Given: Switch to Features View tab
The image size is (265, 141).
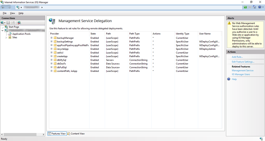Looking at the screenshot, I should pos(57,134).
